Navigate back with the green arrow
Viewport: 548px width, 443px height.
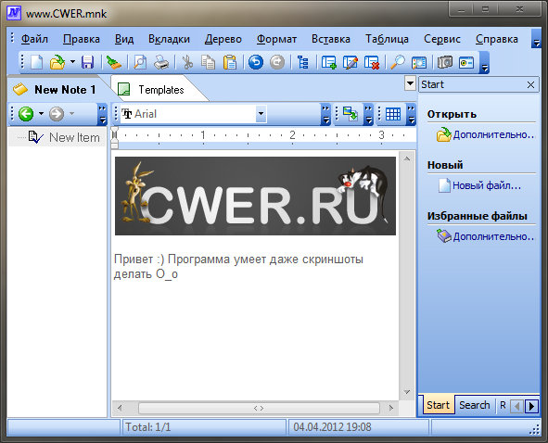(26, 114)
